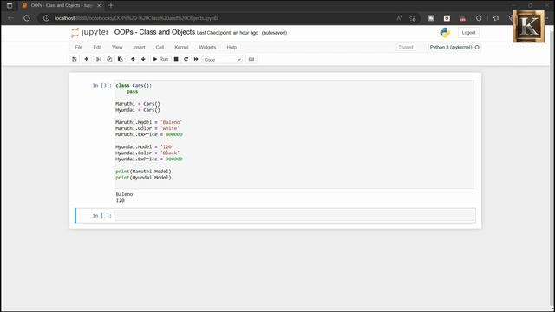
Task: Click the Read aloud icon in address bar
Action: pos(399,18)
